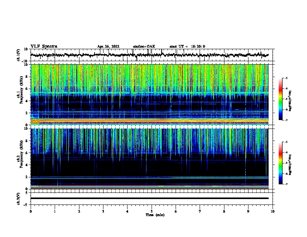Click the 'ch.1(V)' waveform axis label

click(19, 55)
